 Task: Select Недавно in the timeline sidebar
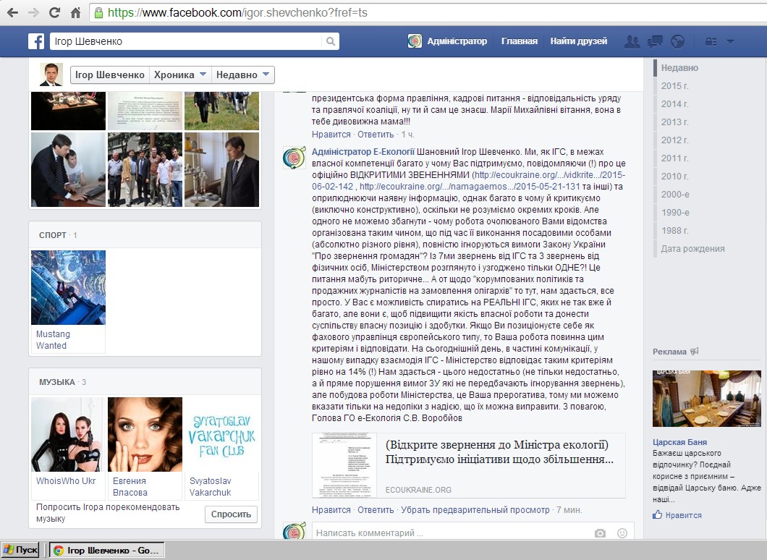679,67
